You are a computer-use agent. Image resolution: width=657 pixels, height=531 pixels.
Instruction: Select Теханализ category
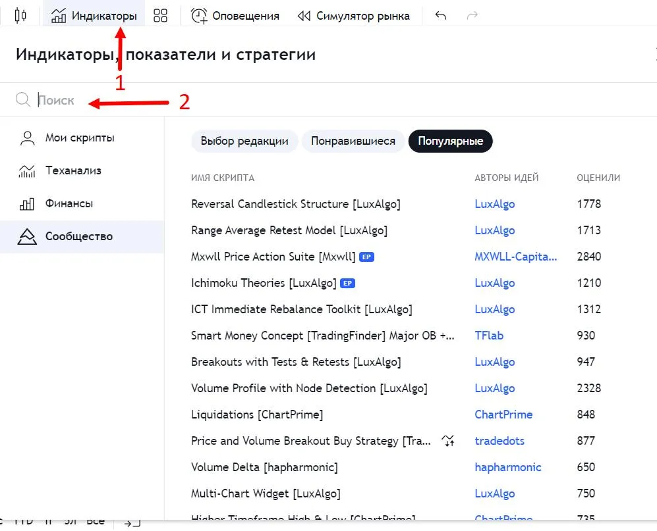point(82,170)
